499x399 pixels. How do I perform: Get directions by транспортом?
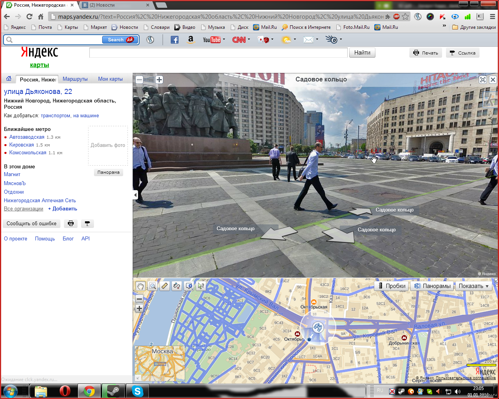(56, 116)
